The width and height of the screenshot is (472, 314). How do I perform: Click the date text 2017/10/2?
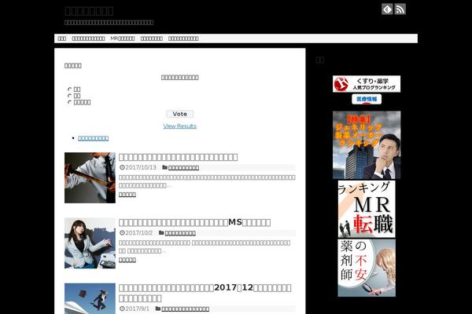click(139, 233)
